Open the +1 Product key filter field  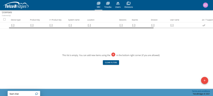(51, 25)
